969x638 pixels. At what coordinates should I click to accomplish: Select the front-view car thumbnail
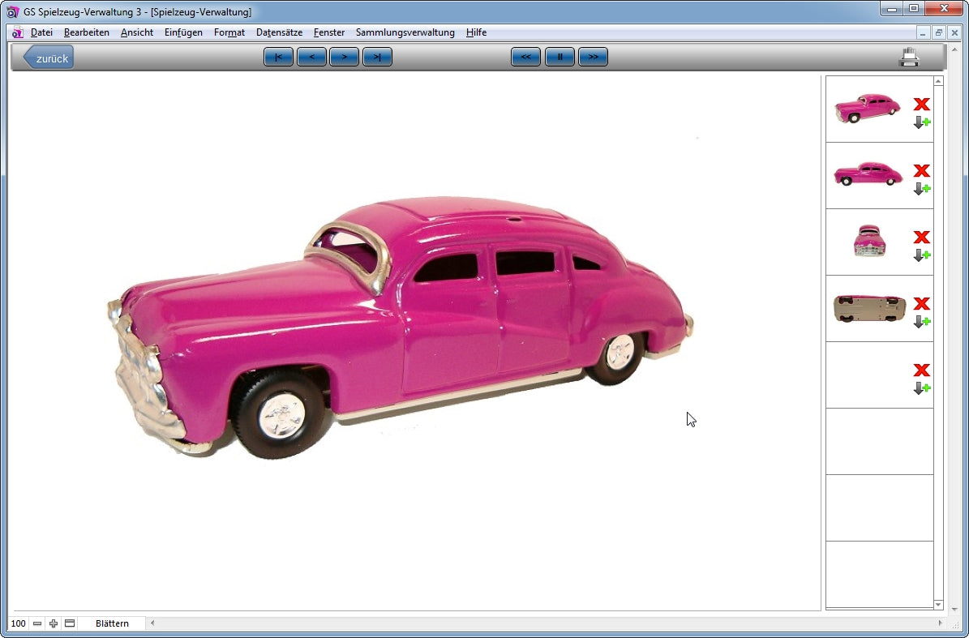pos(869,242)
